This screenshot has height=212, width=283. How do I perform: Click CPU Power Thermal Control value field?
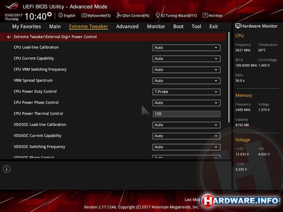coord(186,114)
